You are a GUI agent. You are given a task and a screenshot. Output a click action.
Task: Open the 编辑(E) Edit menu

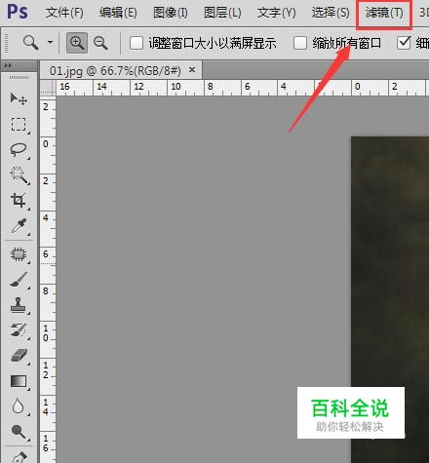(118, 13)
